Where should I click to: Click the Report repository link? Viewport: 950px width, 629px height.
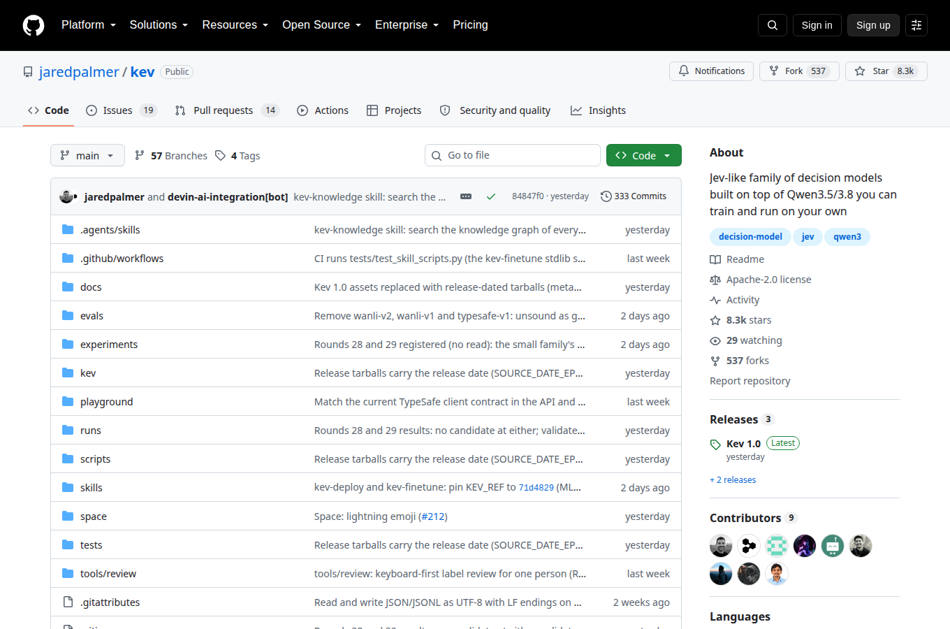pyautogui.click(x=750, y=381)
